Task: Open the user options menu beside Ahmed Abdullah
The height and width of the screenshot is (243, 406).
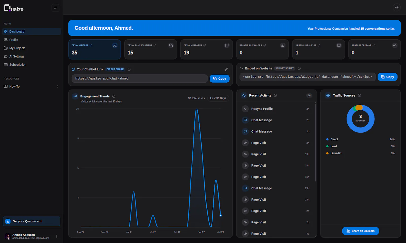Action: (57, 236)
